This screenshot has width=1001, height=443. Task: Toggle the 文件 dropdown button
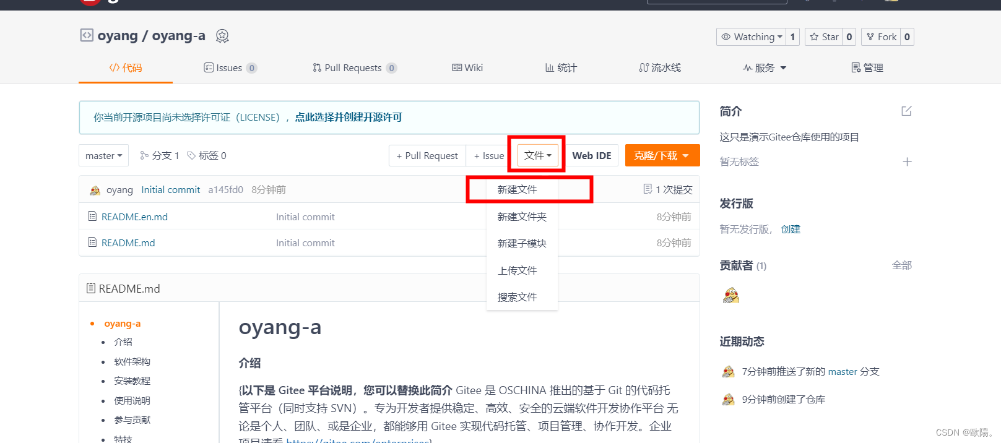coord(537,155)
